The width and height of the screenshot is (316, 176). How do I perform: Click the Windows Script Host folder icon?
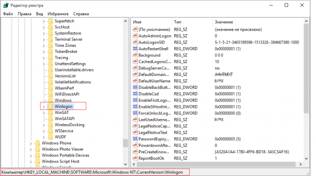pos(38,161)
